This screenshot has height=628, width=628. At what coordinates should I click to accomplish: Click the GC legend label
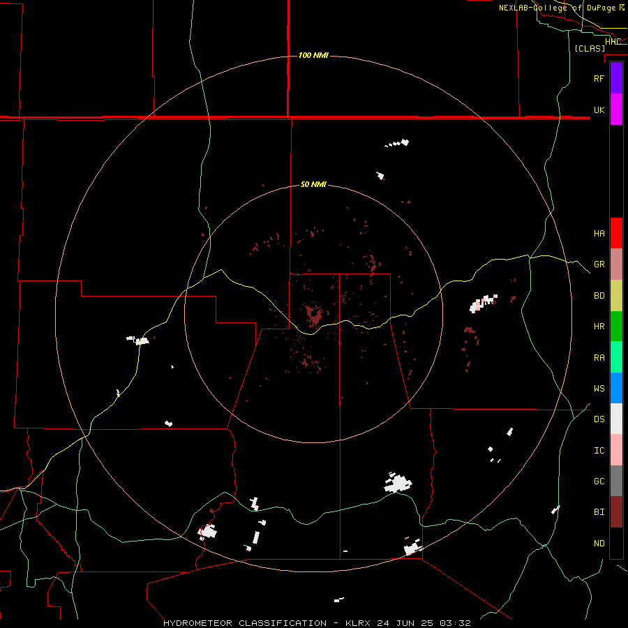tap(599, 481)
